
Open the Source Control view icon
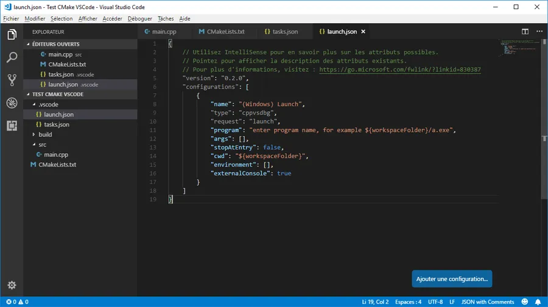(12, 80)
